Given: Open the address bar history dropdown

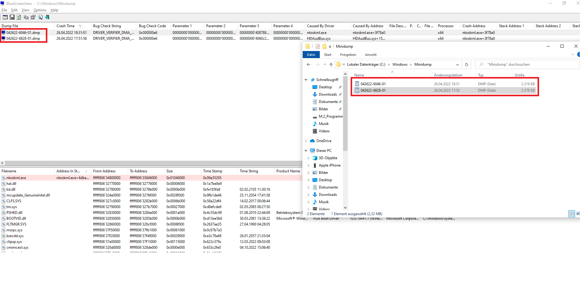Looking at the screenshot, I should (x=457, y=64).
